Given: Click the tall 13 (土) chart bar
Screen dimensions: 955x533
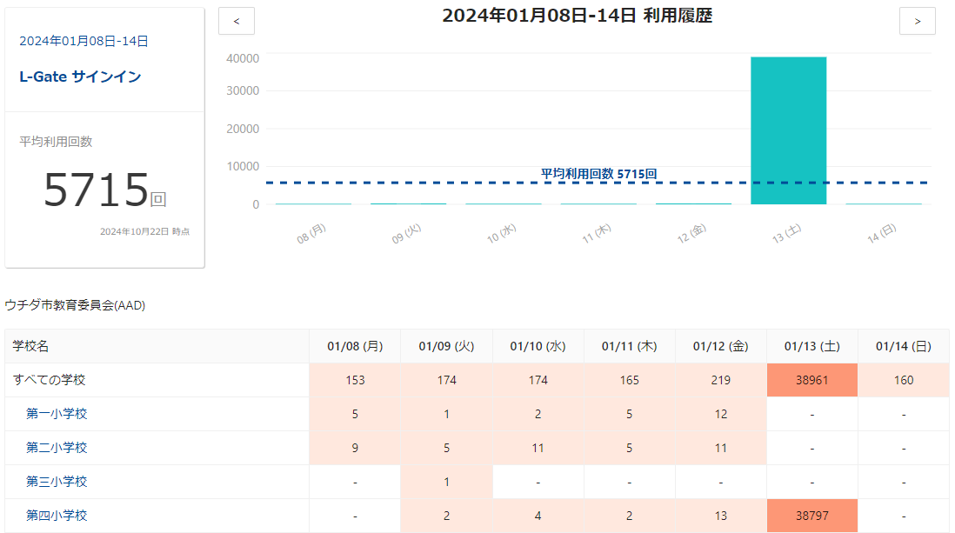Looking at the screenshot, I should click(x=788, y=130).
